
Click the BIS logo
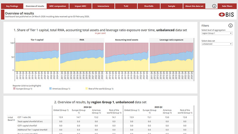(x=226, y=15)
